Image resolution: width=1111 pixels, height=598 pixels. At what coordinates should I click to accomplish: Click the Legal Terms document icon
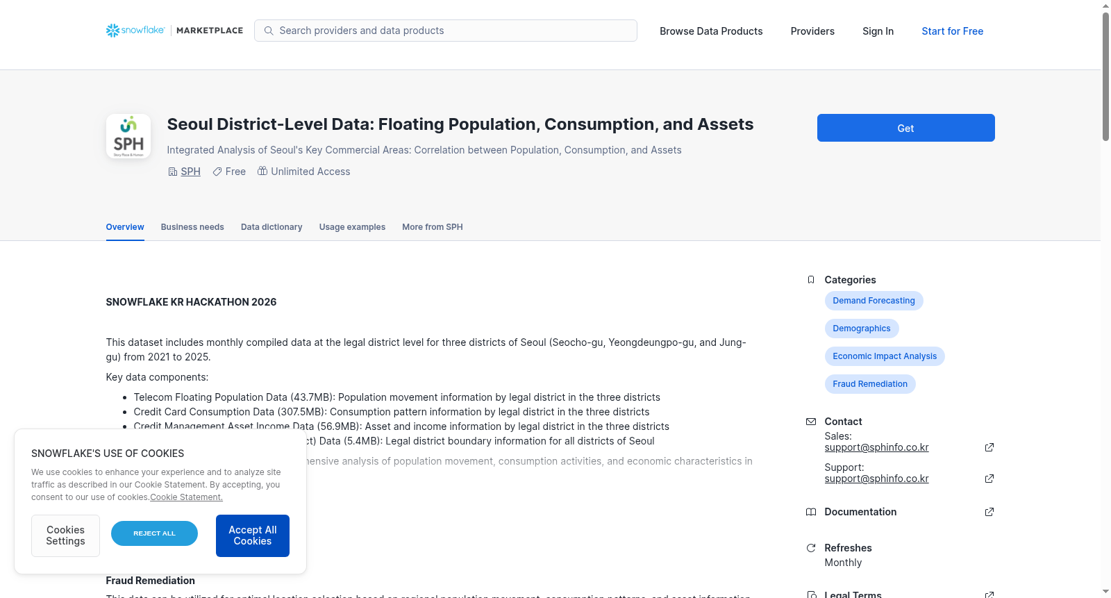click(811, 595)
